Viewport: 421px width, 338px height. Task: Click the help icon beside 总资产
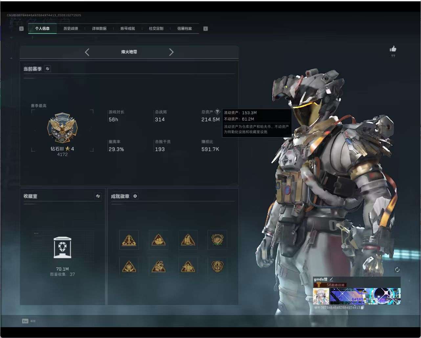tap(217, 112)
